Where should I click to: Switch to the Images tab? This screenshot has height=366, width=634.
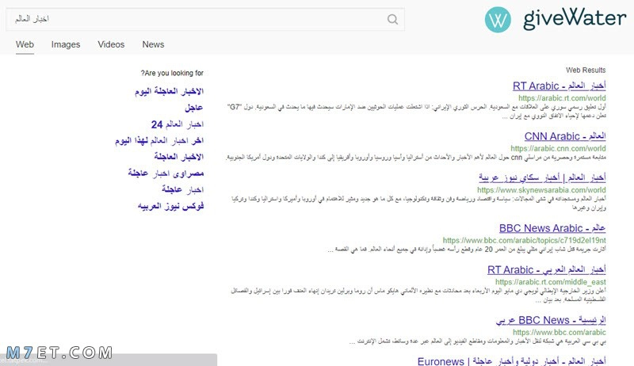[x=66, y=44]
